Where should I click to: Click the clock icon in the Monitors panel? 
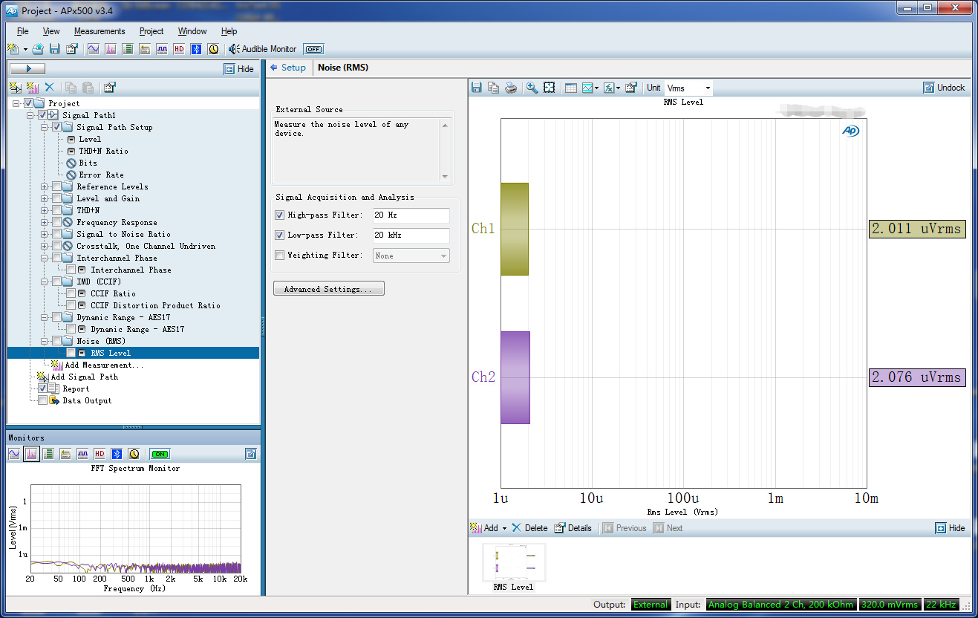(134, 454)
